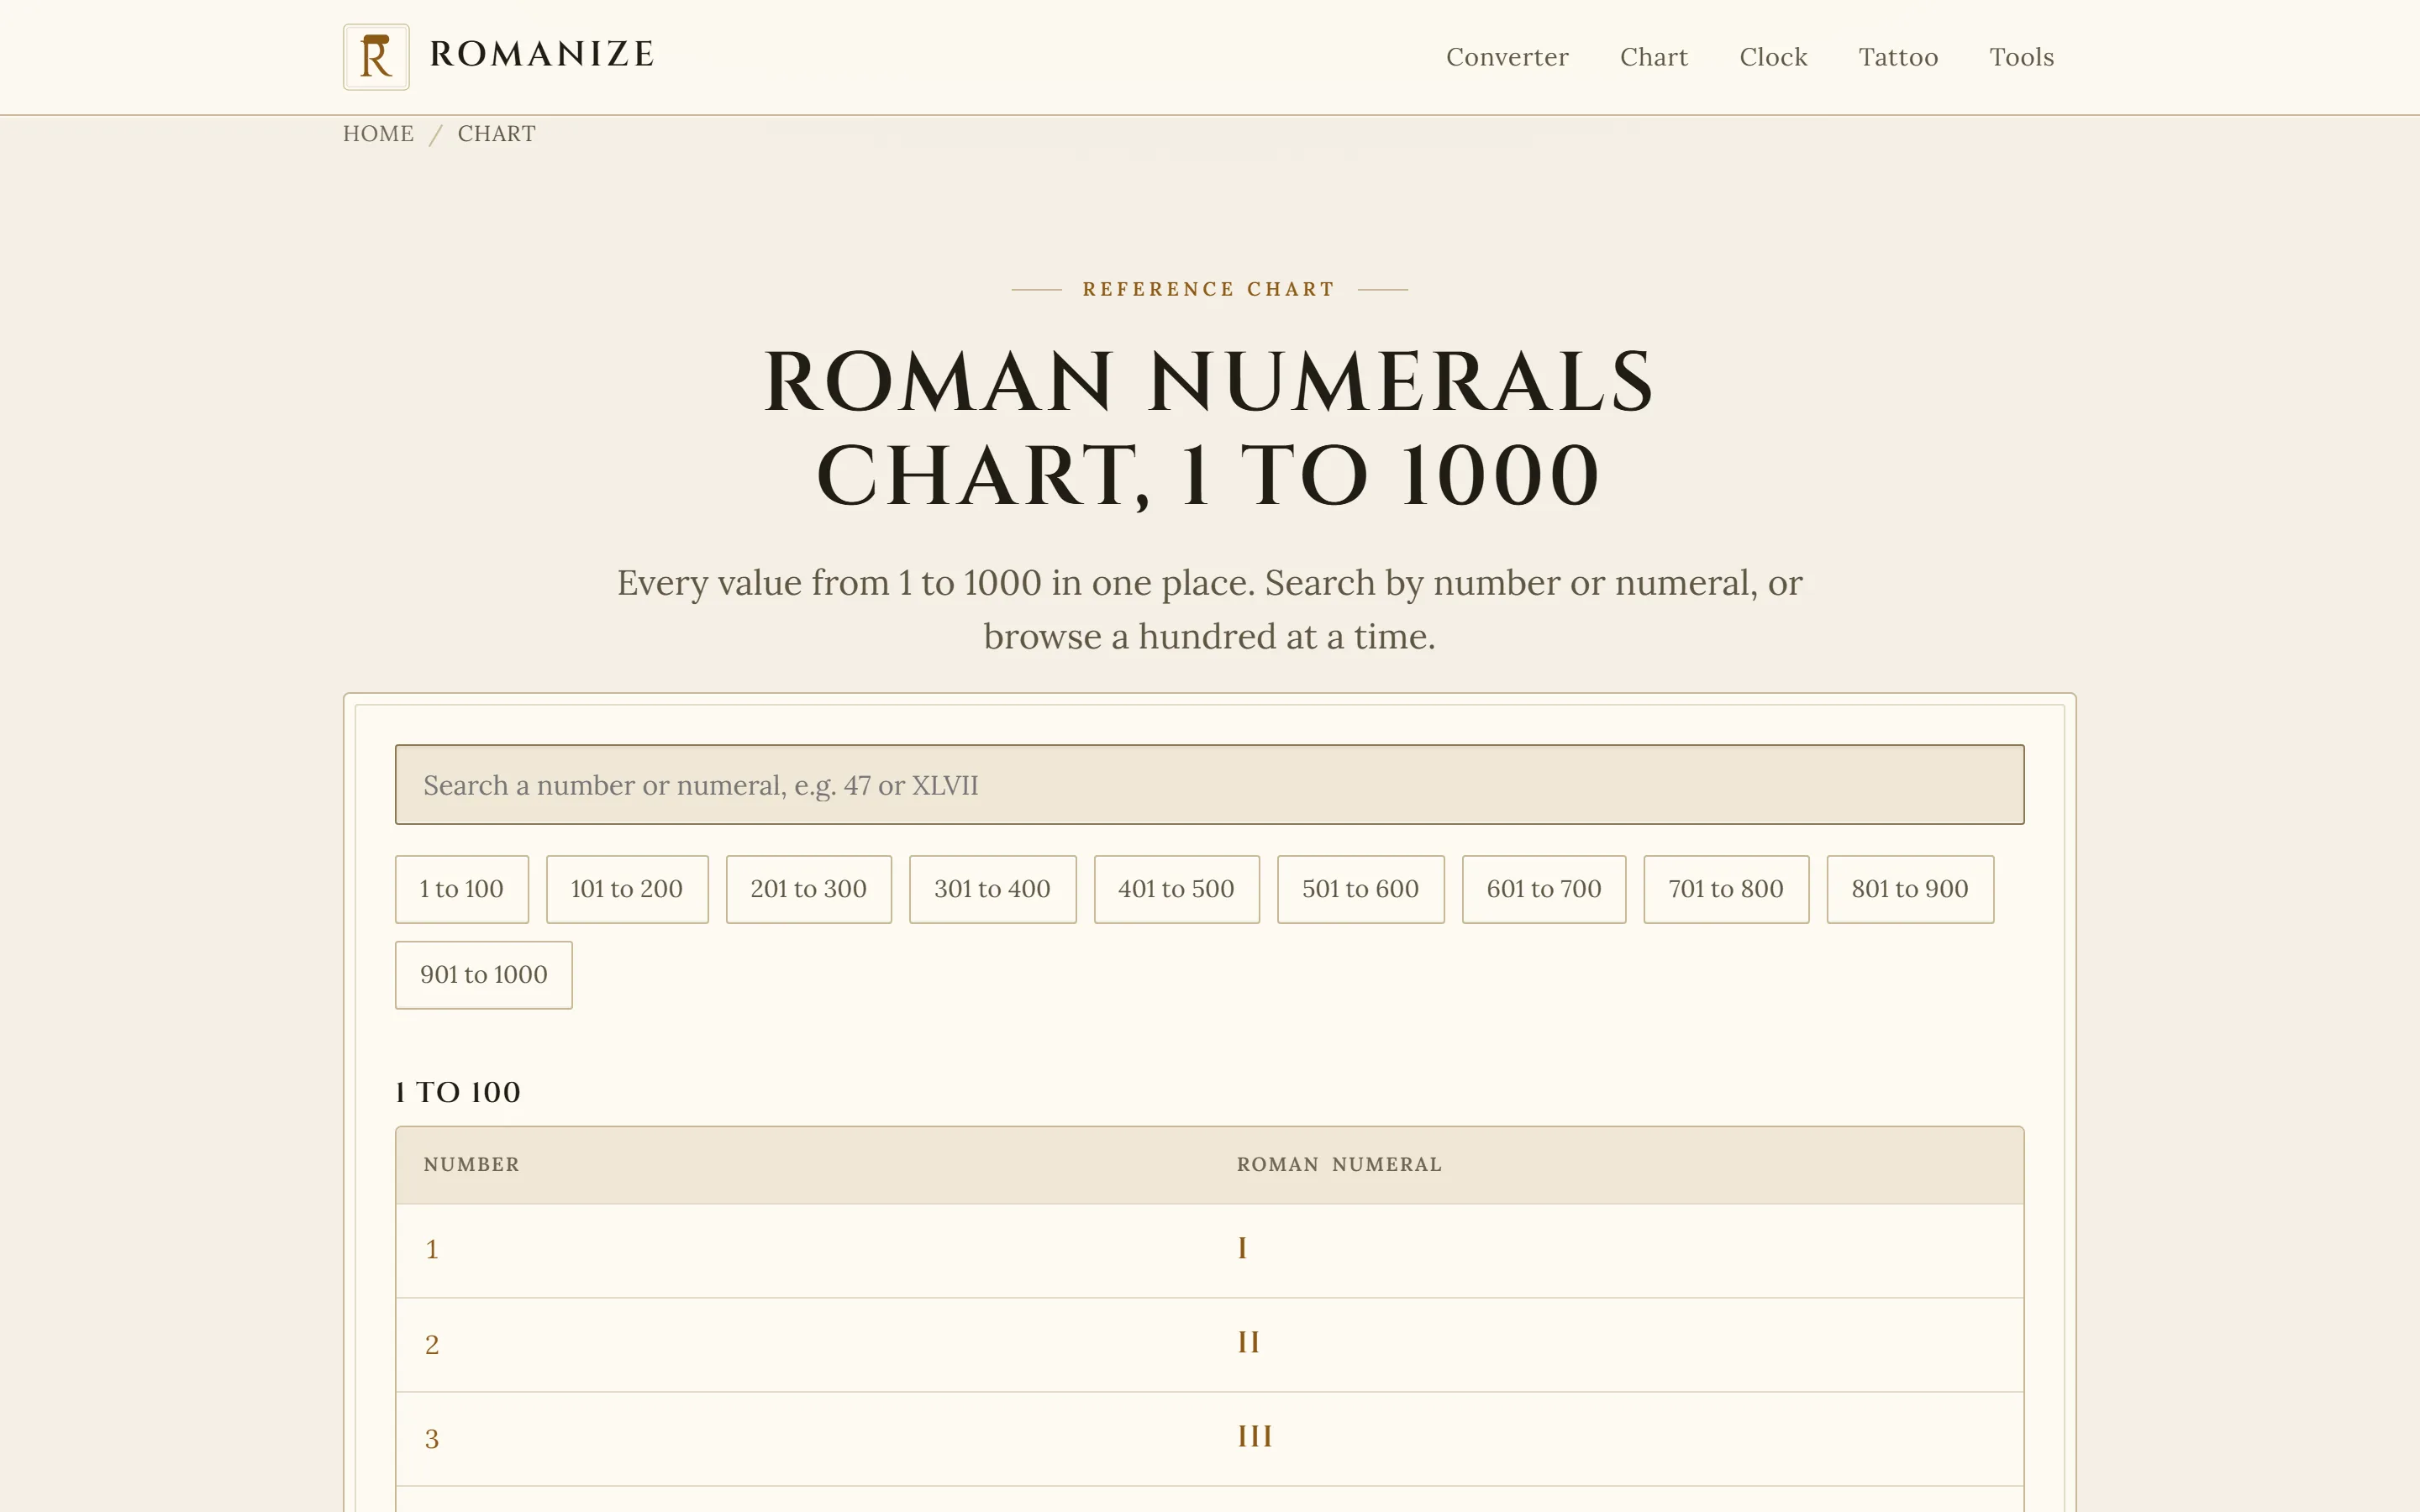
Task: Click number 2 in the table
Action: (432, 1345)
